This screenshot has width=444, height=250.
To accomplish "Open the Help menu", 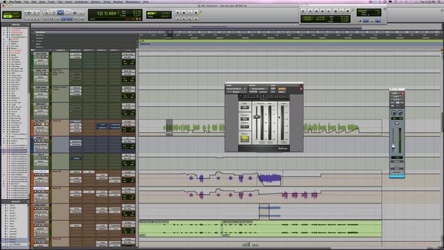I will click(146, 1).
